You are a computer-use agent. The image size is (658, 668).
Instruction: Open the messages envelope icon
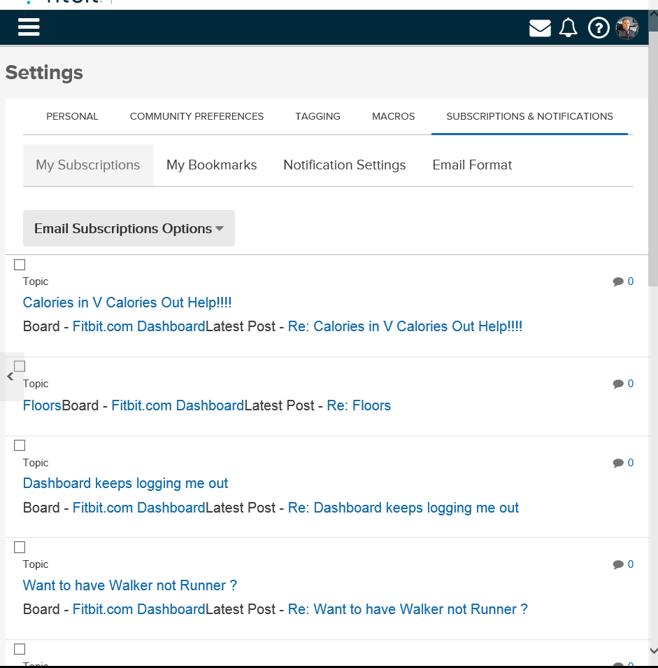540,28
